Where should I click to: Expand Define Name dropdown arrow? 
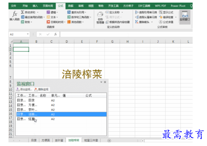click(122, 12)
